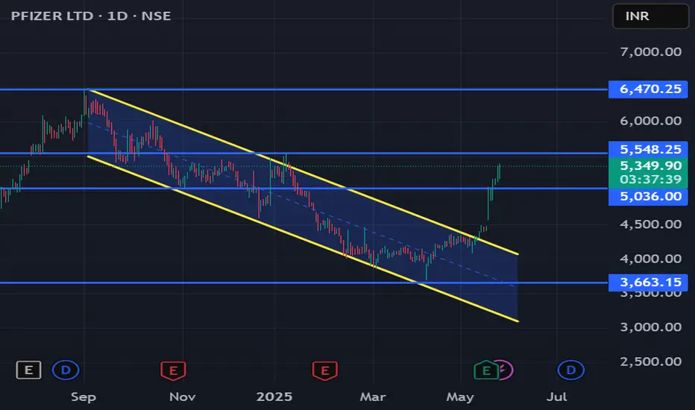Click the 6,000.00 price axis label
The image size is (695, 410).
point(650,121)
